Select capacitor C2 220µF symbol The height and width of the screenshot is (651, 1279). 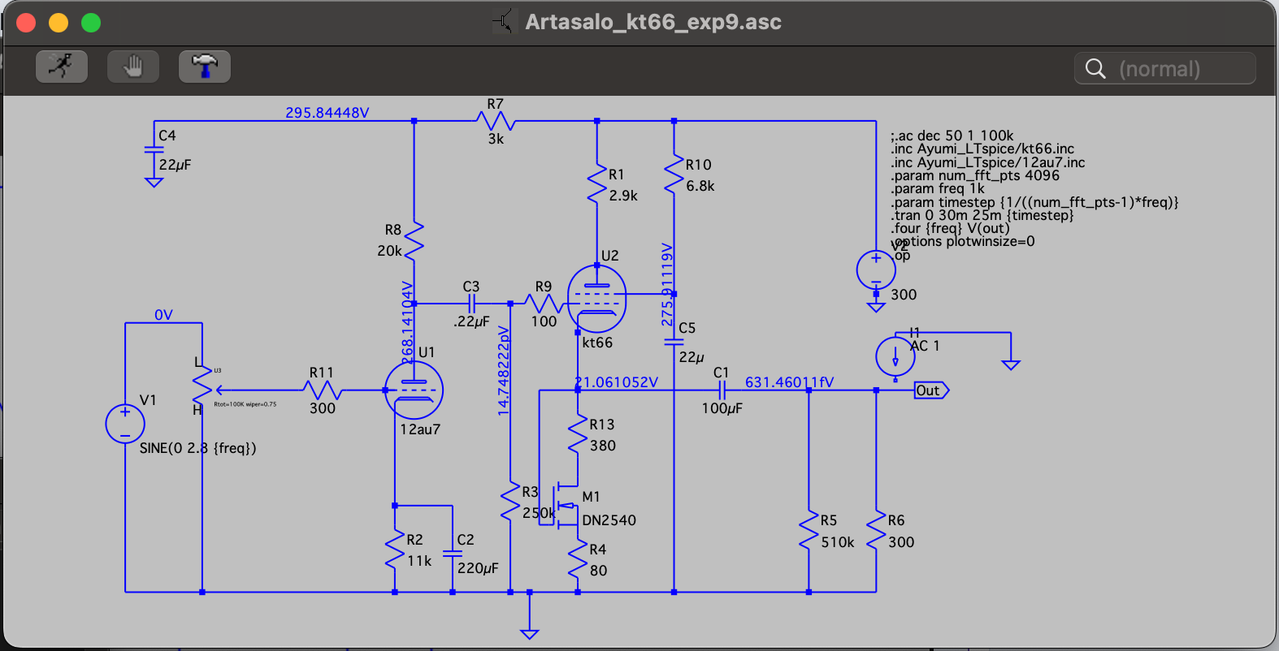453,554
